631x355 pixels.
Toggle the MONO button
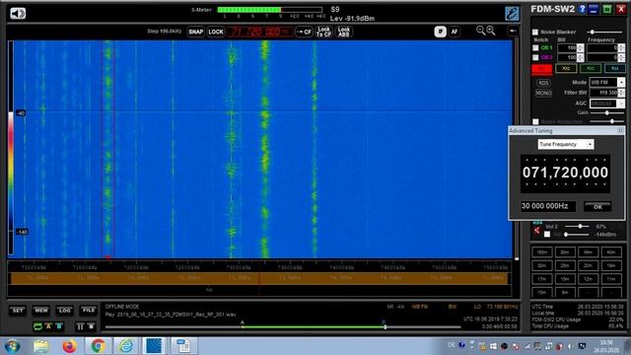pyautogui.click(x=543, y=93)
